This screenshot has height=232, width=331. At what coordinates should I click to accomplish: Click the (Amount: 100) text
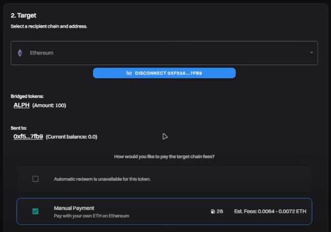[x=49, y=106]
